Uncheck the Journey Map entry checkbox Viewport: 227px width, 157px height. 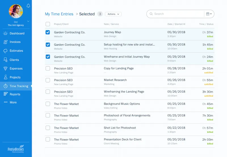[48, 32]
